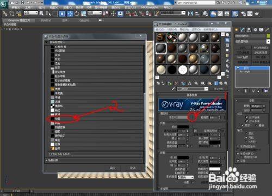Open the Curve Editor from toolbar
This screenshot has width=272, height=196.
coord(220,14)
